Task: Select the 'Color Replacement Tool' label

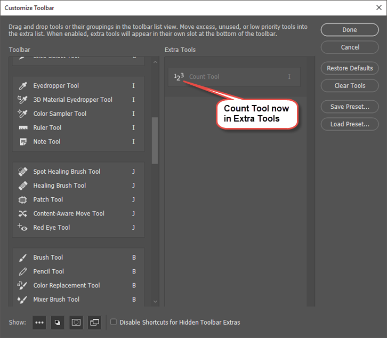Action: pos(67,285)
